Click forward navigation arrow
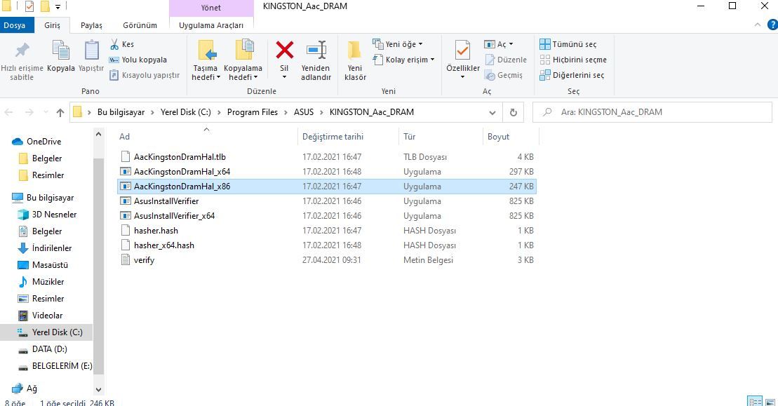Screen dimensions: 778x406 (29, 112)
